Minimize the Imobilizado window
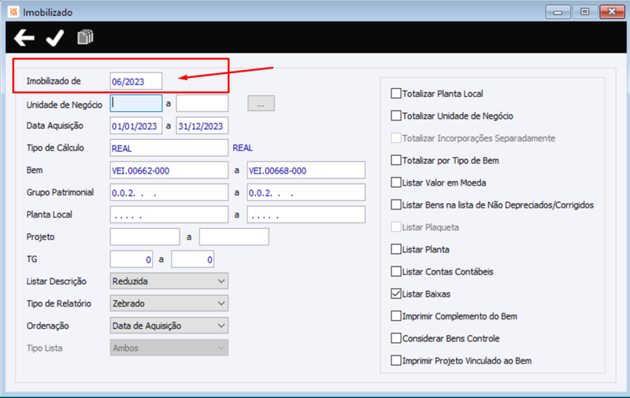The height and width of the screenshot is (398, 630). pos(558,12)
